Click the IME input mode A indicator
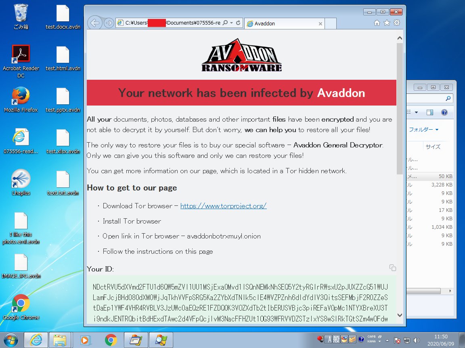This screenshot has height=348, width=465. coord(329,339)
